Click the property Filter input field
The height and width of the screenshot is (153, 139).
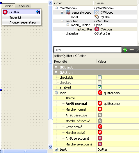88,50
